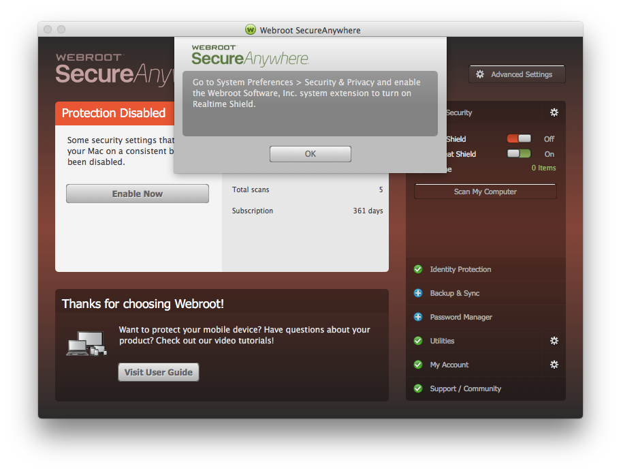Viewport: 621px width, 473px height.
Task: Click the 'Subscription' label
Action: pyautogui.click(x=252, y=211)
